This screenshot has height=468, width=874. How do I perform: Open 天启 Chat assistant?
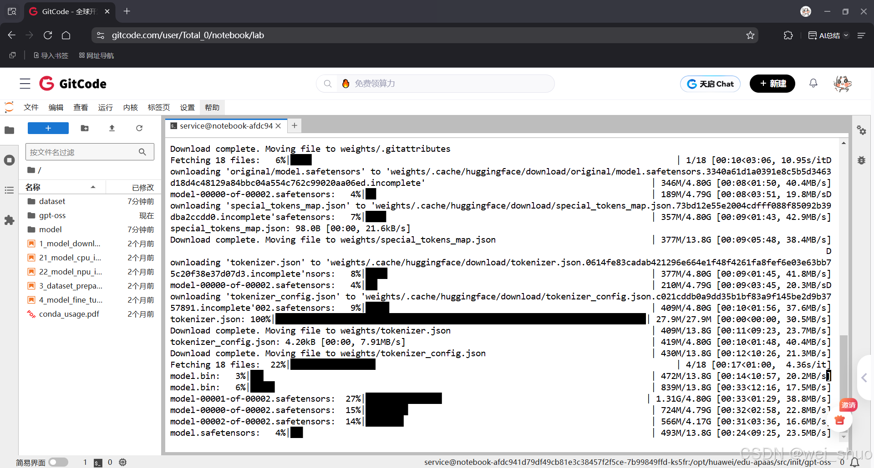click(x=710, y=84)
